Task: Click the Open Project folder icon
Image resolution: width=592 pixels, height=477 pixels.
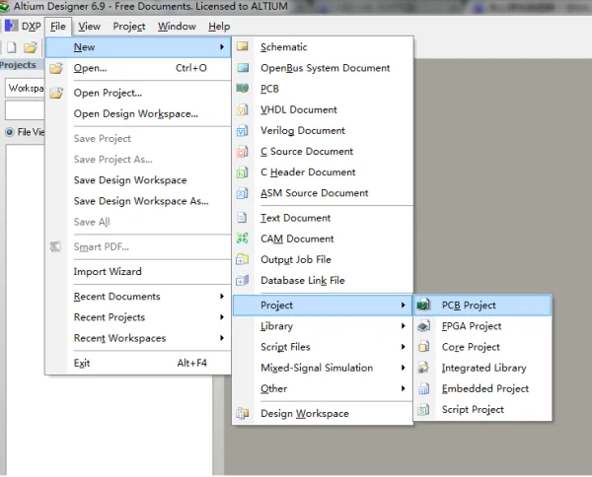Action: tap(56, 93)
